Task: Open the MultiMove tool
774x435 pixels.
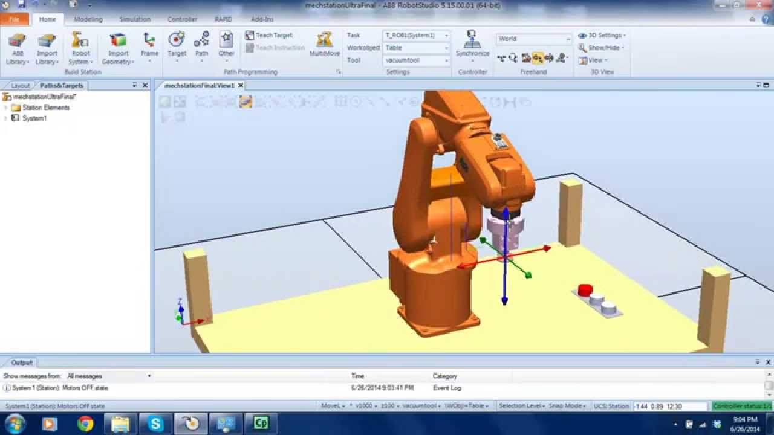Action: coord(324,45)
